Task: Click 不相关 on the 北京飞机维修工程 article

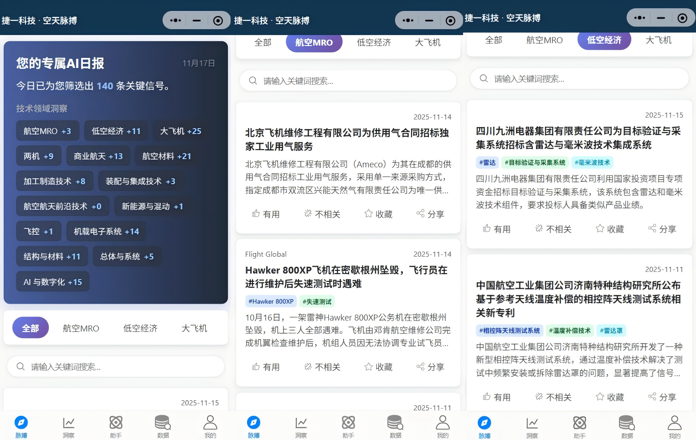Action: [x=322, y=214]
